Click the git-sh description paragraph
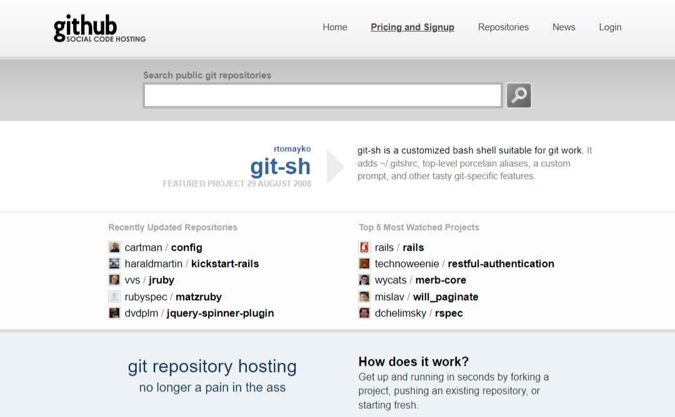The height and width of the screenshot is (417, 675). tap(475, 163)
